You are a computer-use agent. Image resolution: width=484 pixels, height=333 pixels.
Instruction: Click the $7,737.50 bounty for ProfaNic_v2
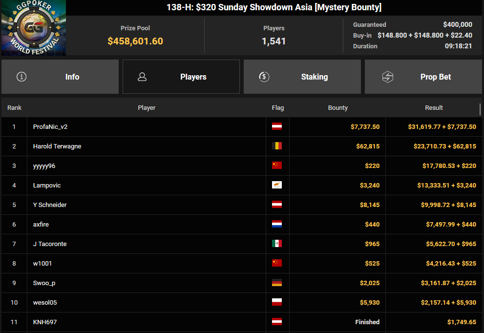[365, 126]
